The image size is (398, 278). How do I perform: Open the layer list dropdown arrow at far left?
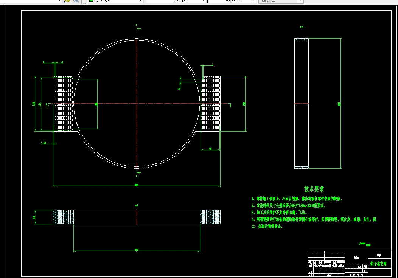60,1
